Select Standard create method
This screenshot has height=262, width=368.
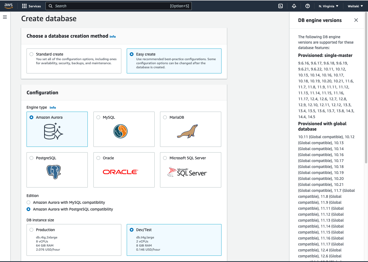coord(31,54)
